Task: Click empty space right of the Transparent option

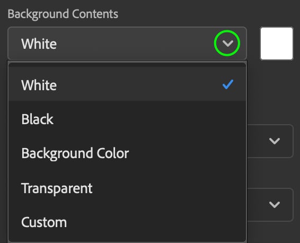Action: point(169,188)
